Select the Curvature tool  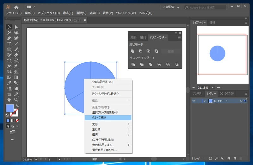click(16, 38)
